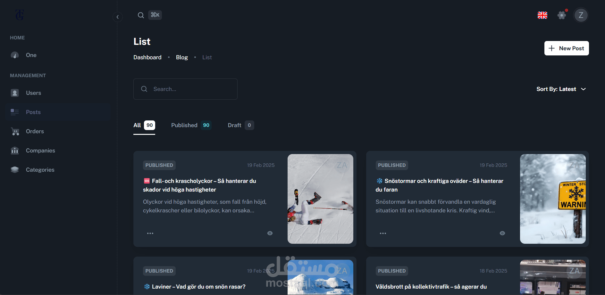Open the settings gear with notification dot

point(562,15)
